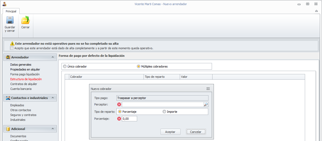Check the Acepto arrendador operativo checkbox
This screenshot has width=322, height=141.
12,48
